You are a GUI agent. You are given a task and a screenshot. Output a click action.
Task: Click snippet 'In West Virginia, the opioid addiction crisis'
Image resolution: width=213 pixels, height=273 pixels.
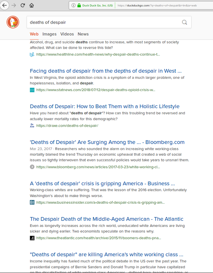pos(107,80)
